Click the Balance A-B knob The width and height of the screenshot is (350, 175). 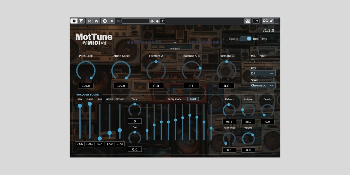(x=191, y=70)
